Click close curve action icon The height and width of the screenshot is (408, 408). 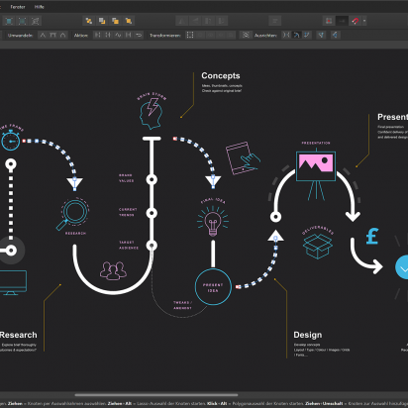coord(108,35)
